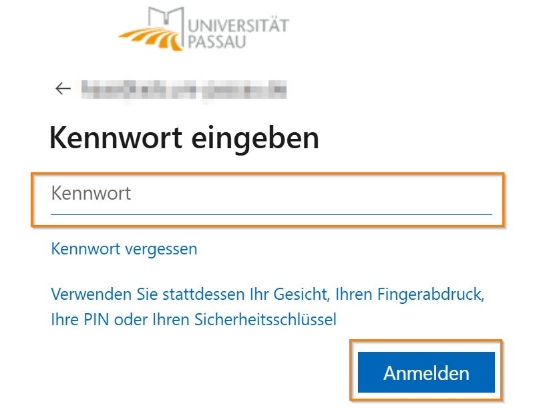This screenshot has width=547, height=408.
Task: Click the back arrow icon
Action: [63, 89]
